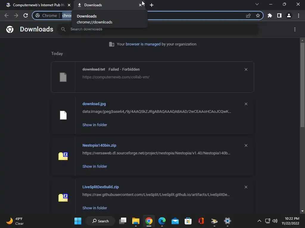Bookmark this tab with the star icon
This screenshot has width=305, height=228.
[258, 15]
